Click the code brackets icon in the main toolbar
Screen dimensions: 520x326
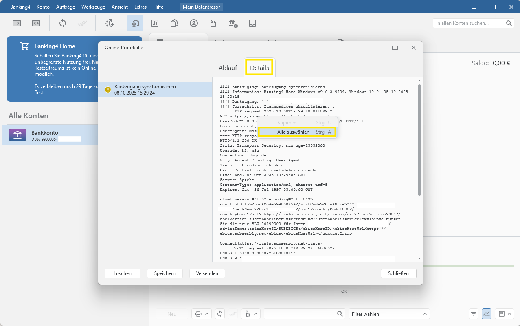(36, 23)
